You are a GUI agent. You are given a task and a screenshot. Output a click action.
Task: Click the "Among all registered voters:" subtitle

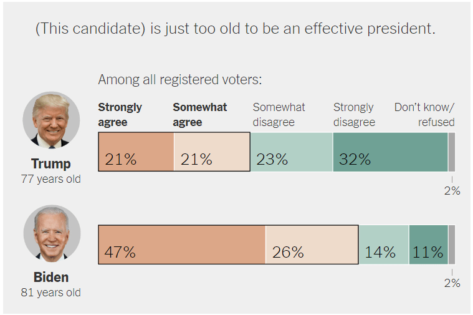180,80
